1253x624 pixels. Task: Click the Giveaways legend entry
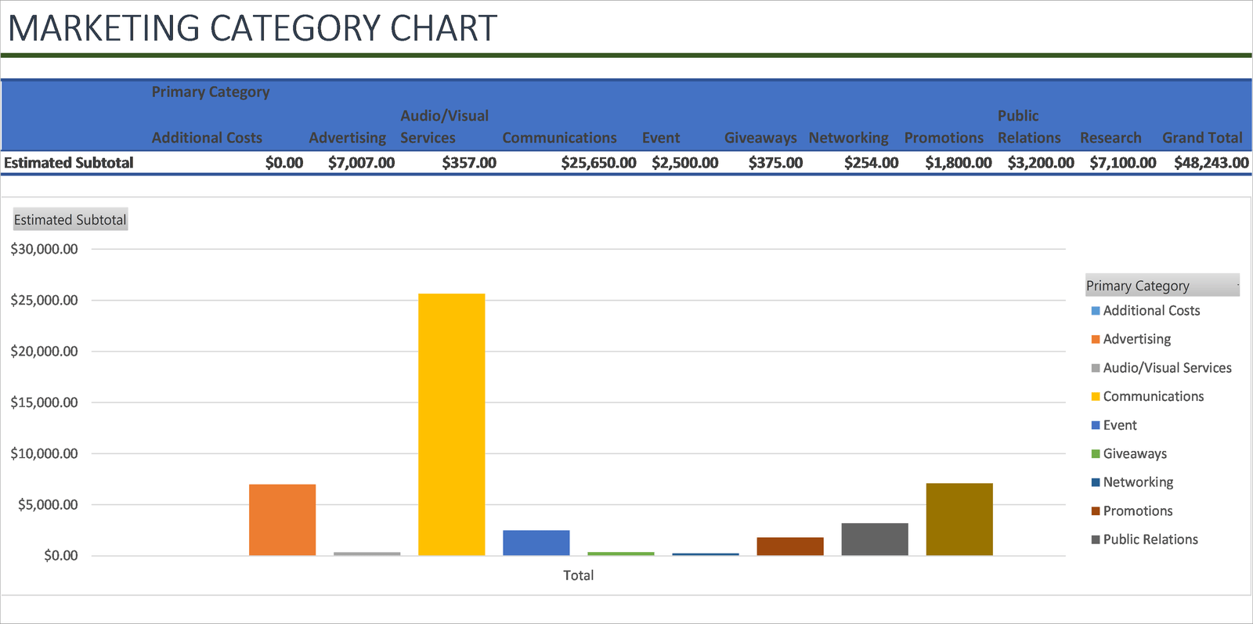(x=1128, y=454)
